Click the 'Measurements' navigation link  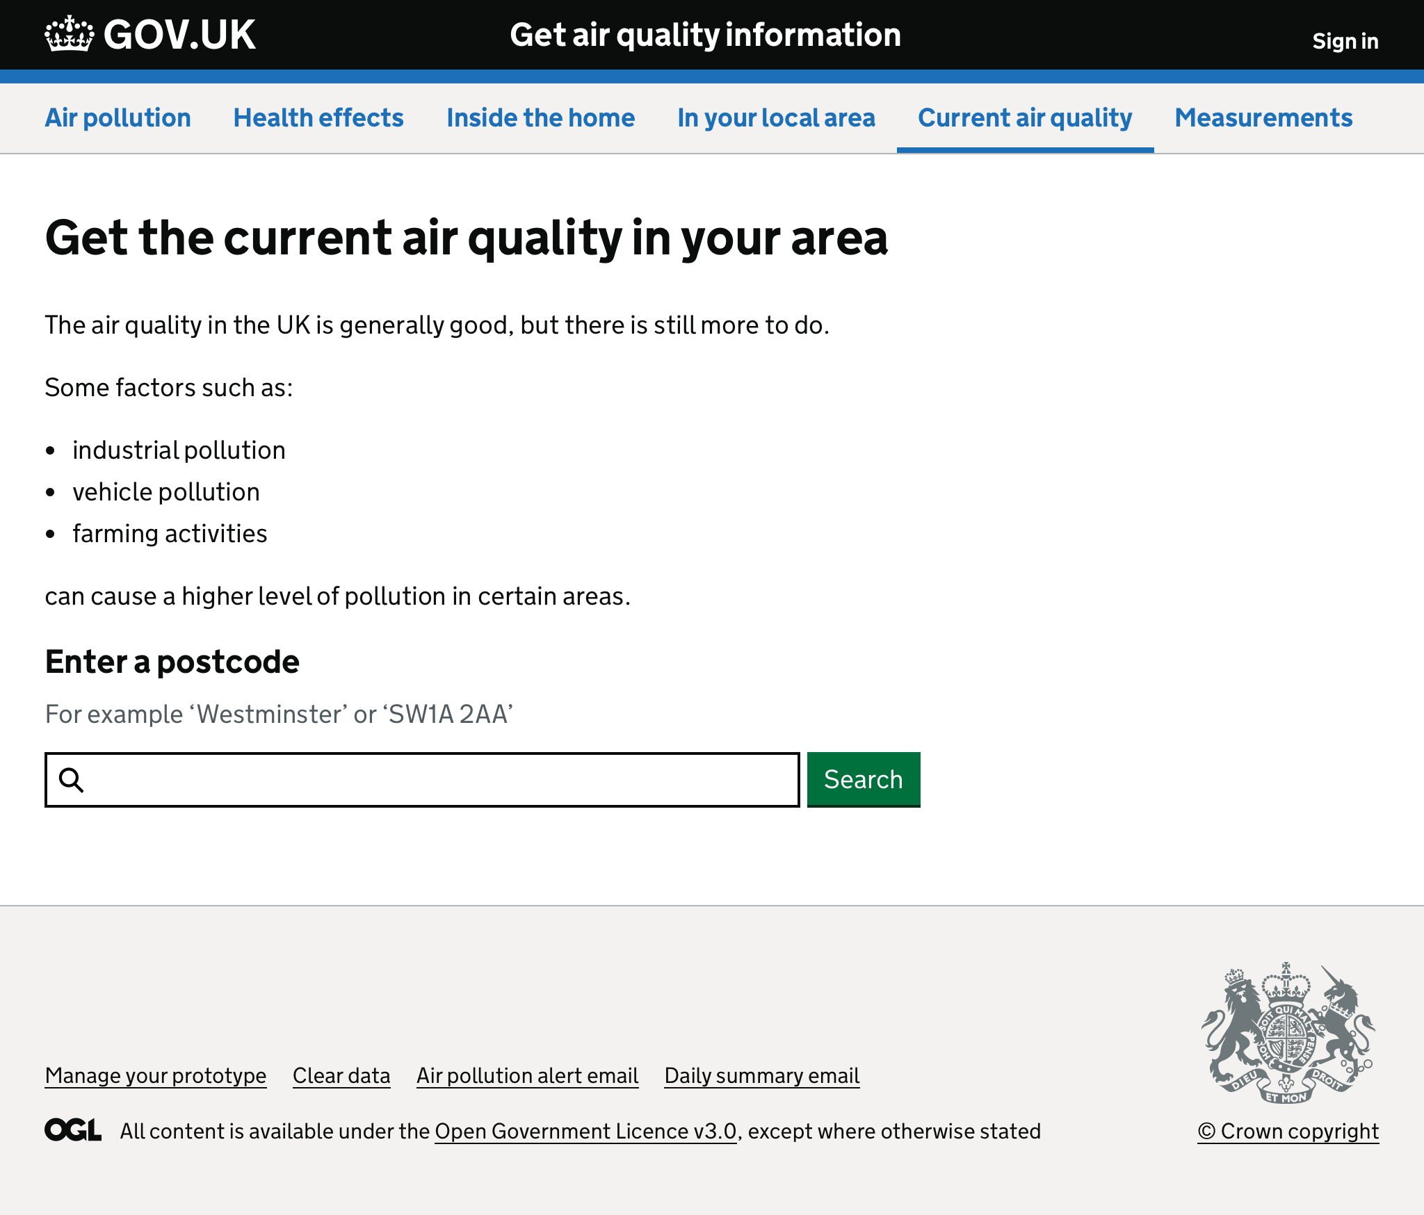1263,117
